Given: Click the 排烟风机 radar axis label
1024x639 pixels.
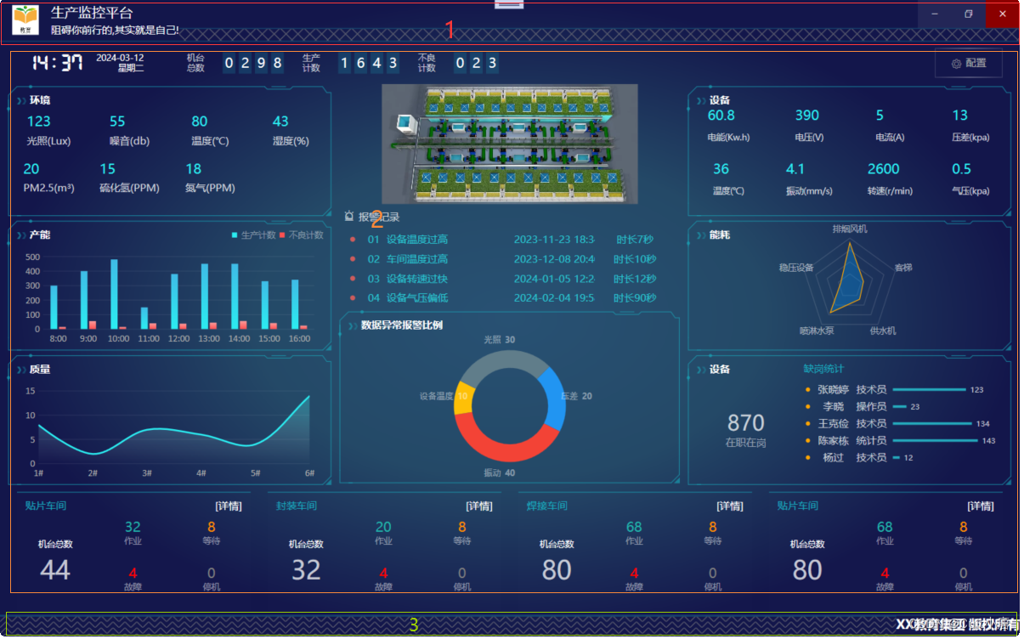Looking at the screenshot, I should (850, 229).
